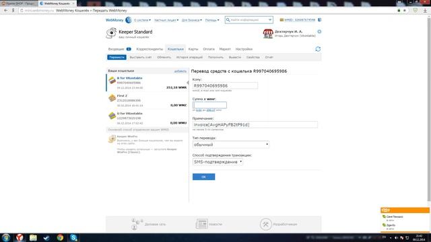Screen dimensions: 431x242
Task: Open the 'Тип перевода' dropdown set to обычный
Action: (230, 145)
